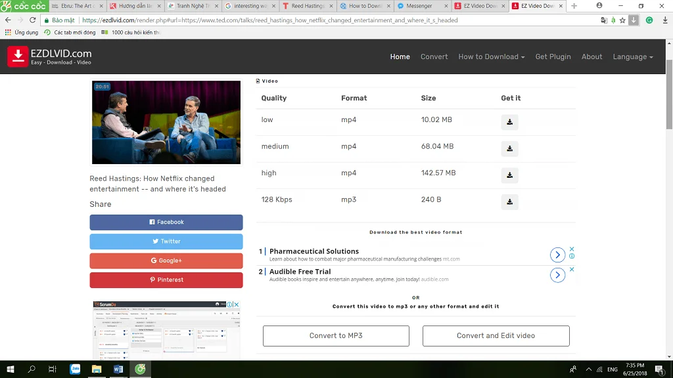Download the low quality mp4 video
The image size is (673, 378).
pyautogui.click(x=509, y=122)
